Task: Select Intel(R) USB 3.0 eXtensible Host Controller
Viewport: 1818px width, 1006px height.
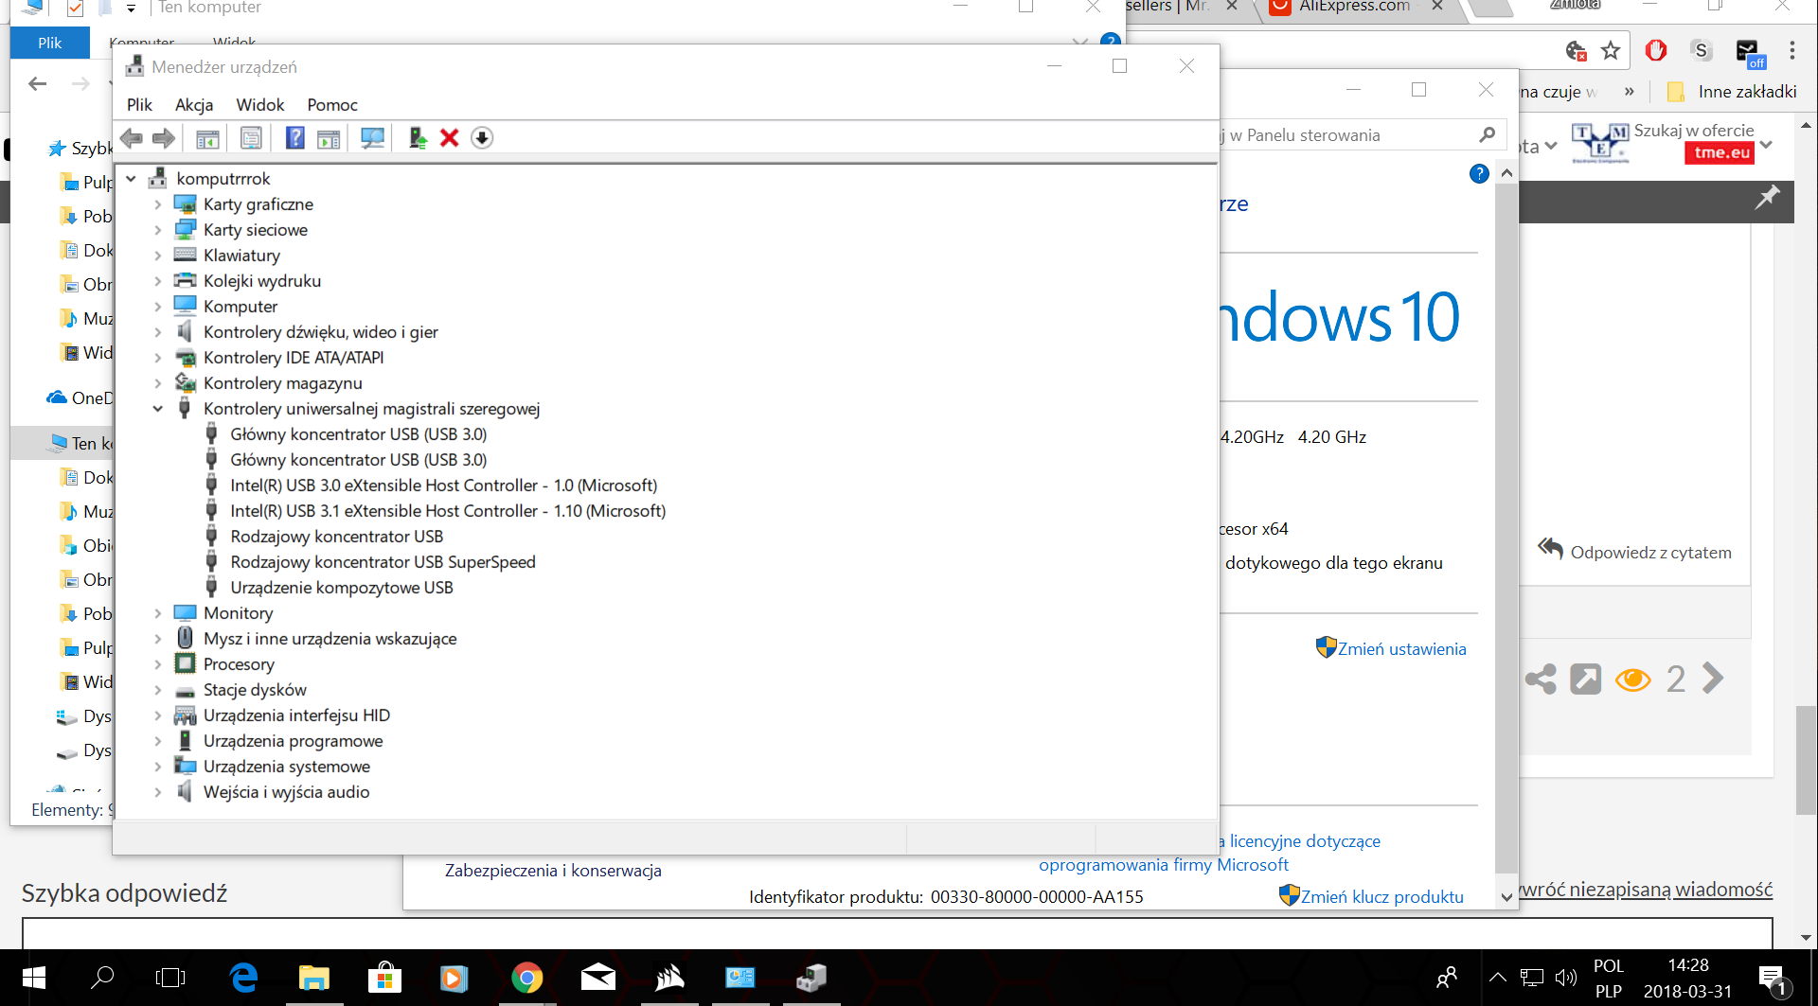Action: coord(443,485)
